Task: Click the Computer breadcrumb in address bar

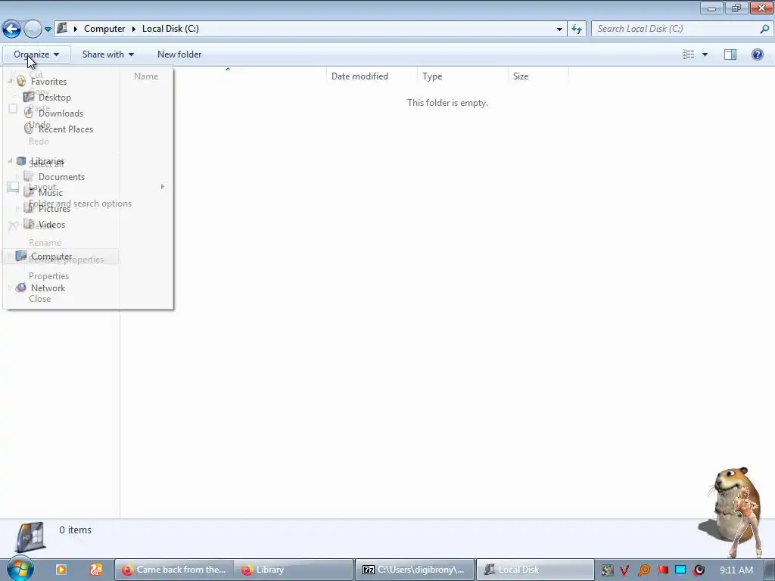Action: 104,29
